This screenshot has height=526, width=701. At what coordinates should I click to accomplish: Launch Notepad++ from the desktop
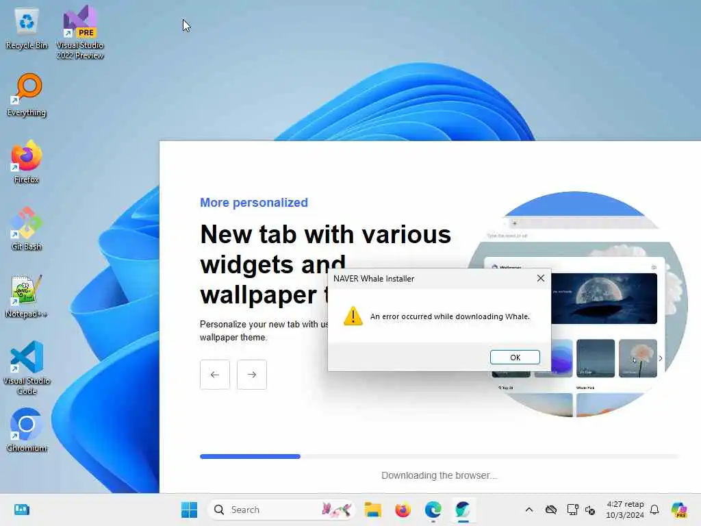[x=27, y=296]
